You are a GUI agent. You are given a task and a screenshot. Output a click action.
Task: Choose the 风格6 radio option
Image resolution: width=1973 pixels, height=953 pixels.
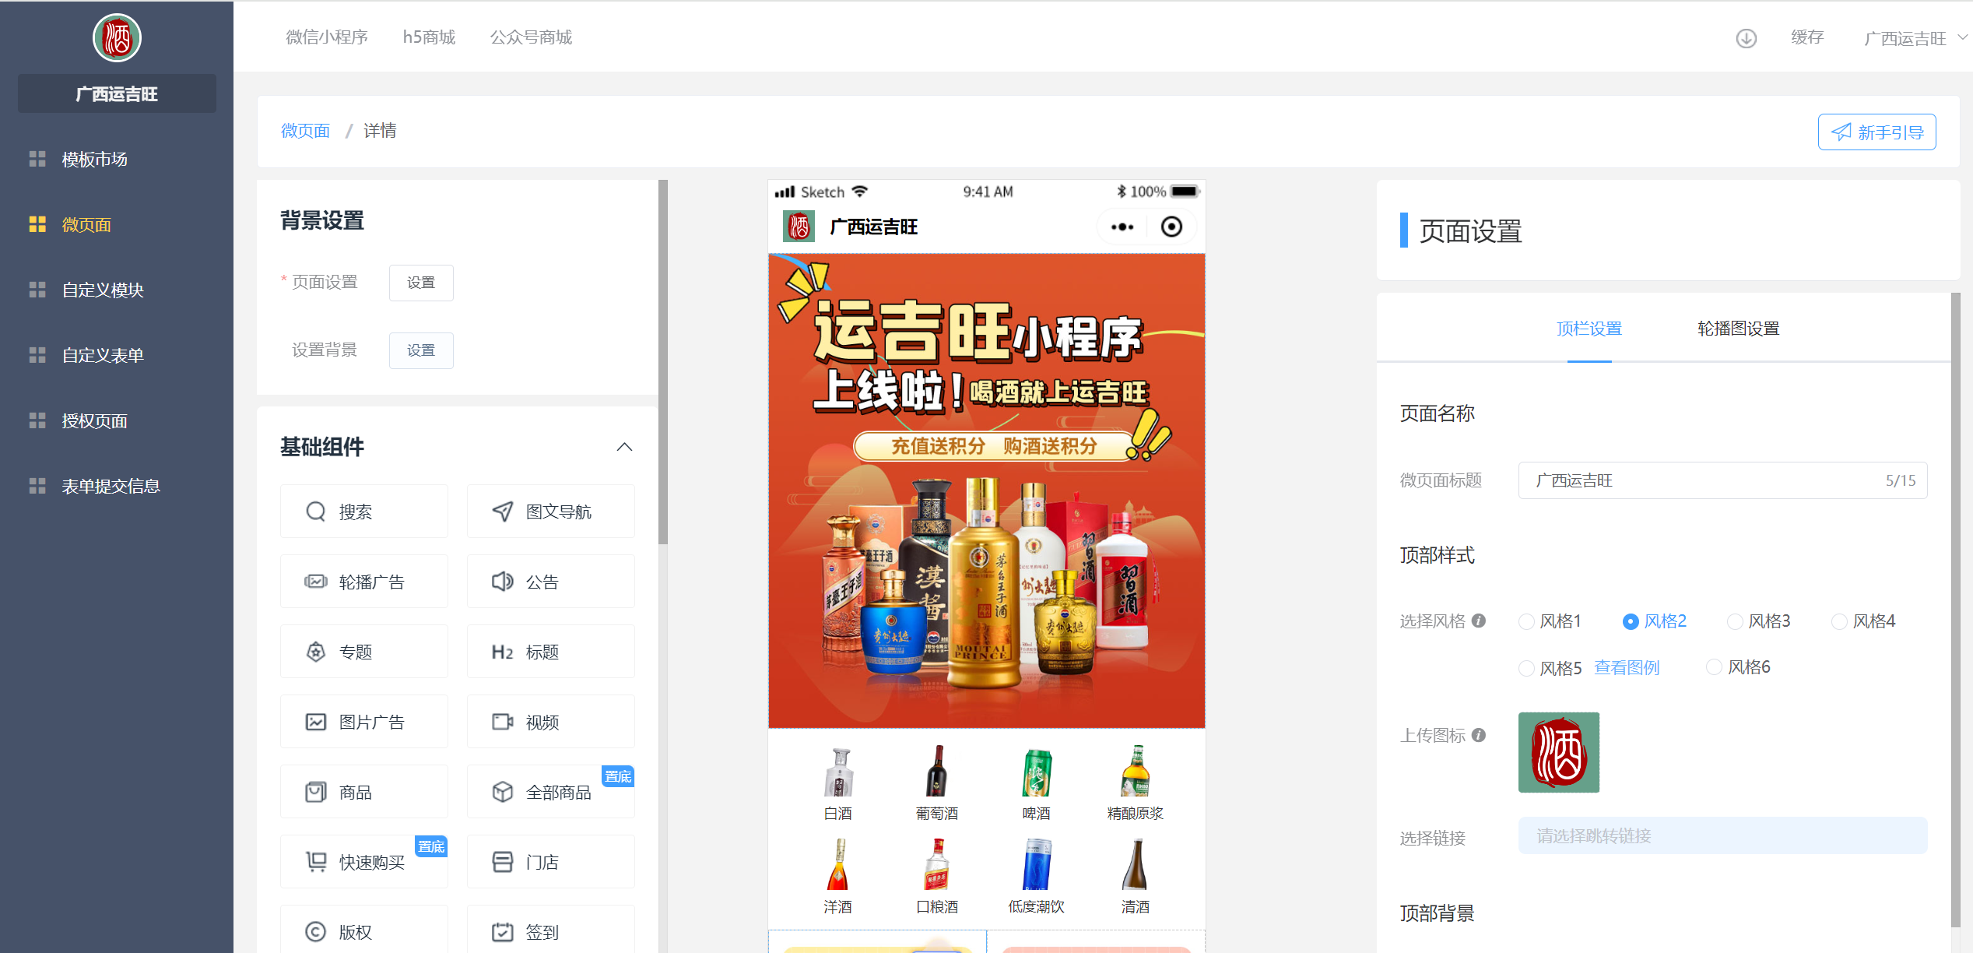(x=1714, y=667)
